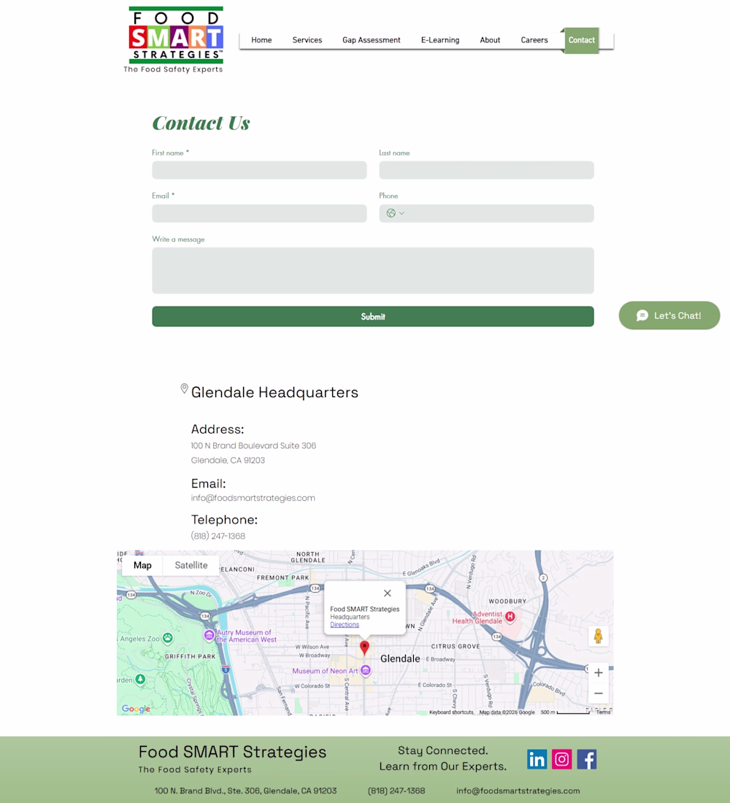Click the Food SMART Strategies logo
The height and width of the screenshot is (803, 730).
pos(175,40)
